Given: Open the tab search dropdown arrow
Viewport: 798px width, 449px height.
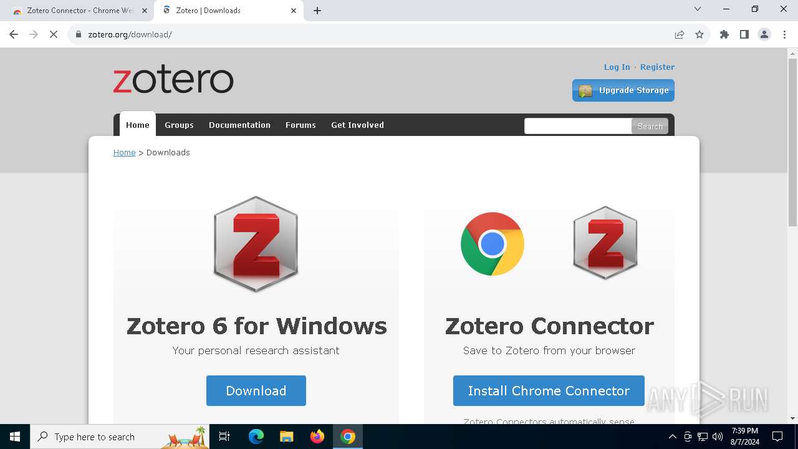Looking at the screenshot, I should [698, 9].
